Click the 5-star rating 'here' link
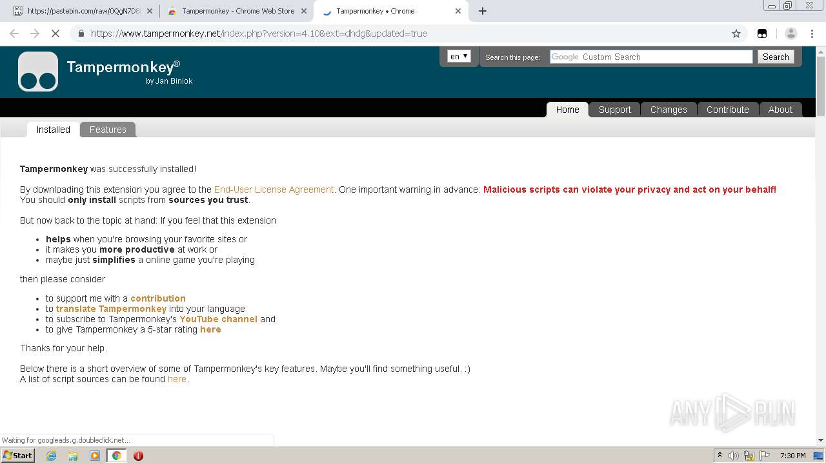Image resolution: width=826 pixels, height=464 pixels. [x=210, y=329]
